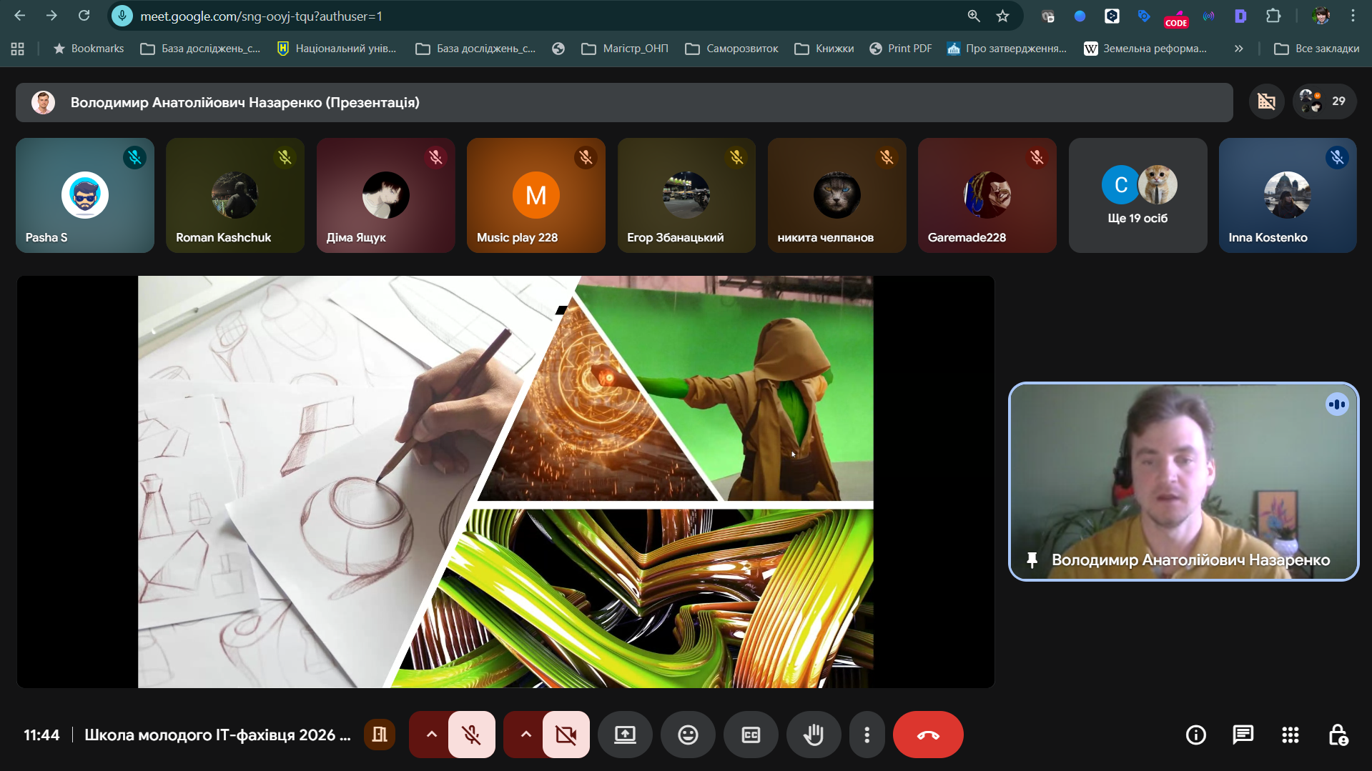Screen dimensions: 1372x771
Task: Turn on the camera
Action: click(x=566, y=735)
